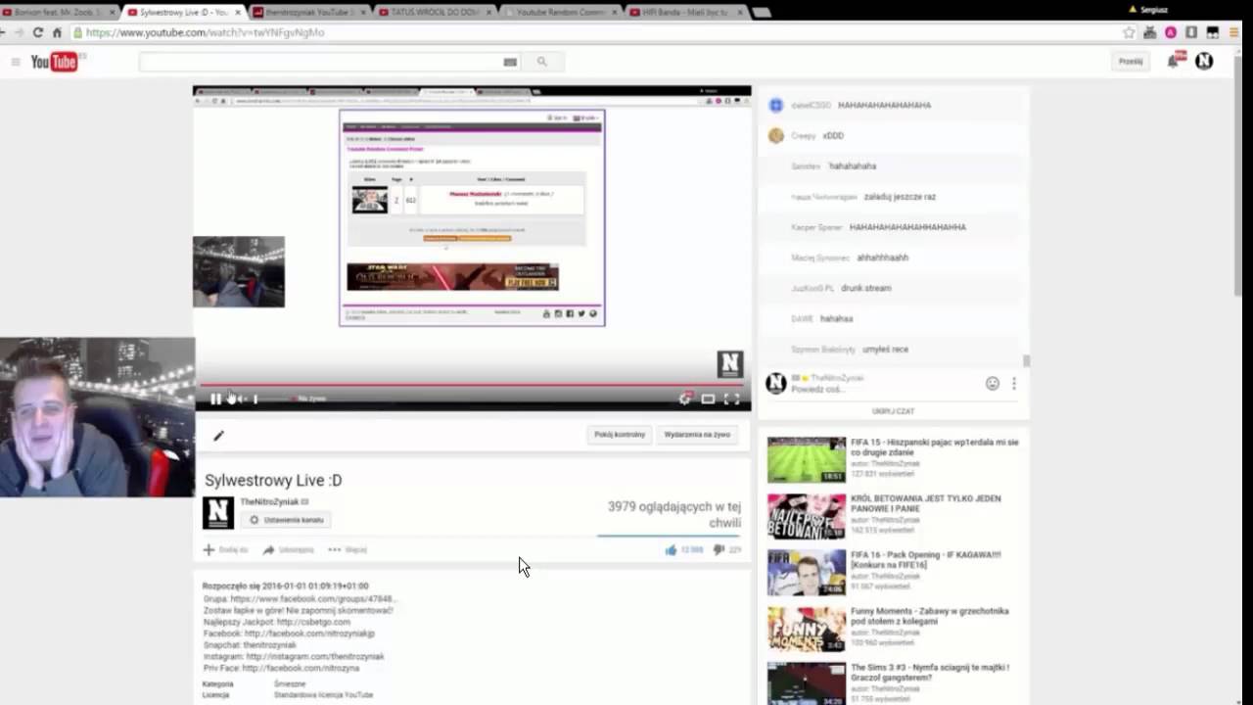Go to Chrome home page button
This screenshot has height=705, width=1253.
tap(57, 32)
